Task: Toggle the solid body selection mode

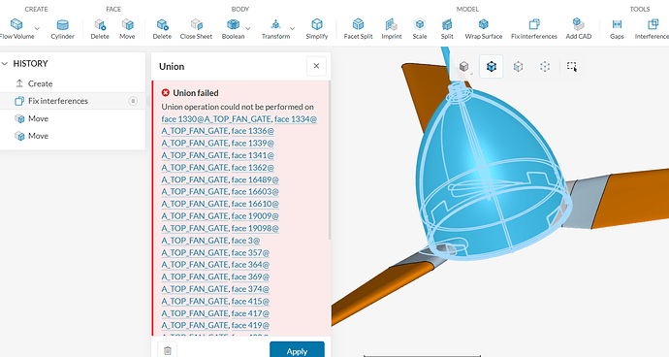Action: tap(464, 66)
